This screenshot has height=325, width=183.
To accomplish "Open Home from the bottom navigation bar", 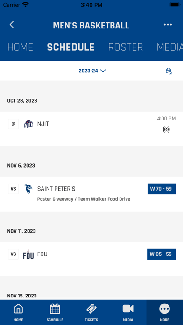I will click(19, 312).
